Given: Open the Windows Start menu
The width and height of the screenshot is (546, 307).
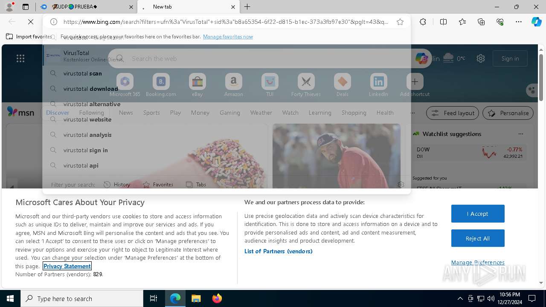Looking at the screenshot, I should pyautogui.click(x=10, y=298).
